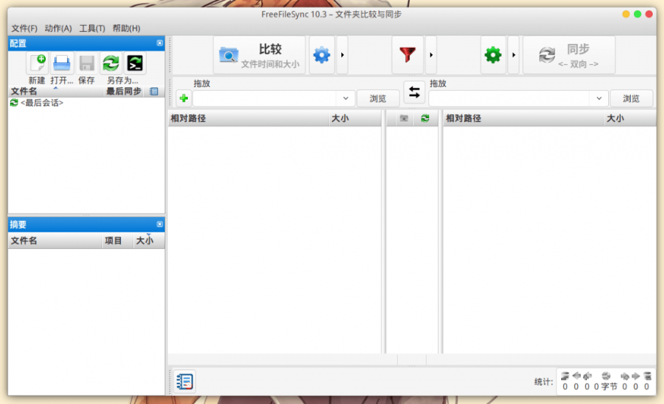Click the New configuration icon
This screenshot has width=664, height=404.
click(x=38, y=64)
